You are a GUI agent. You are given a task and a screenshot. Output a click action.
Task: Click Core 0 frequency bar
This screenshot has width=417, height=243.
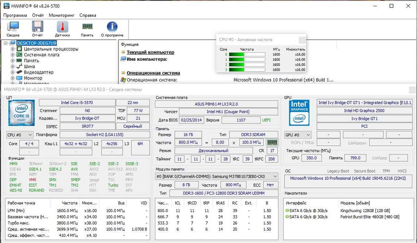[x=247, y=55]
